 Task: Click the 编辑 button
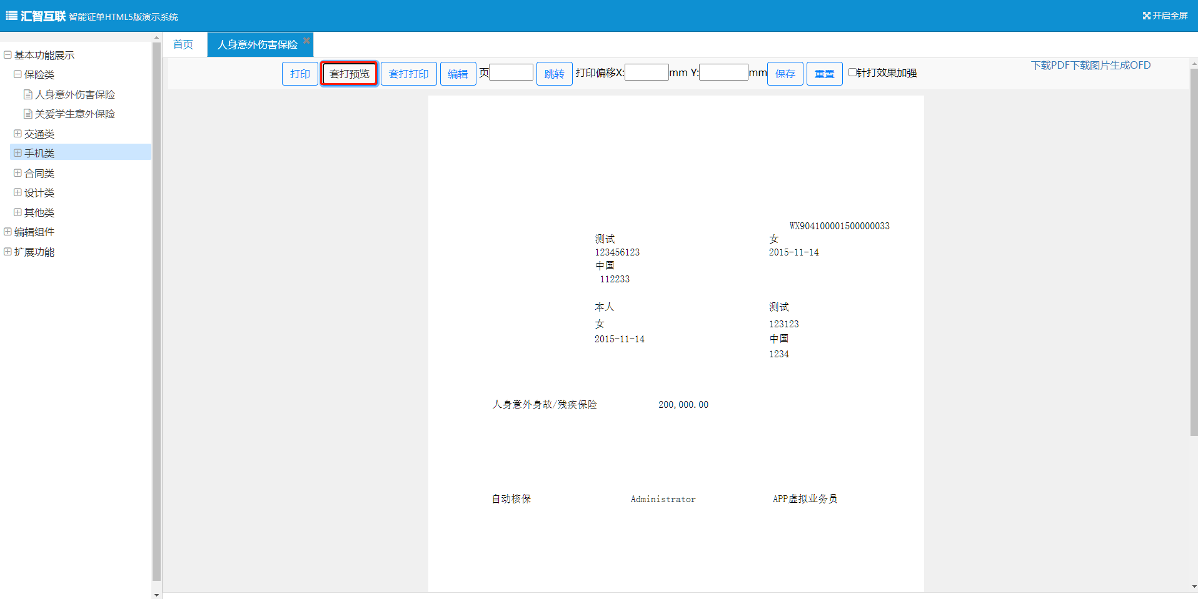tap(458, 74)
